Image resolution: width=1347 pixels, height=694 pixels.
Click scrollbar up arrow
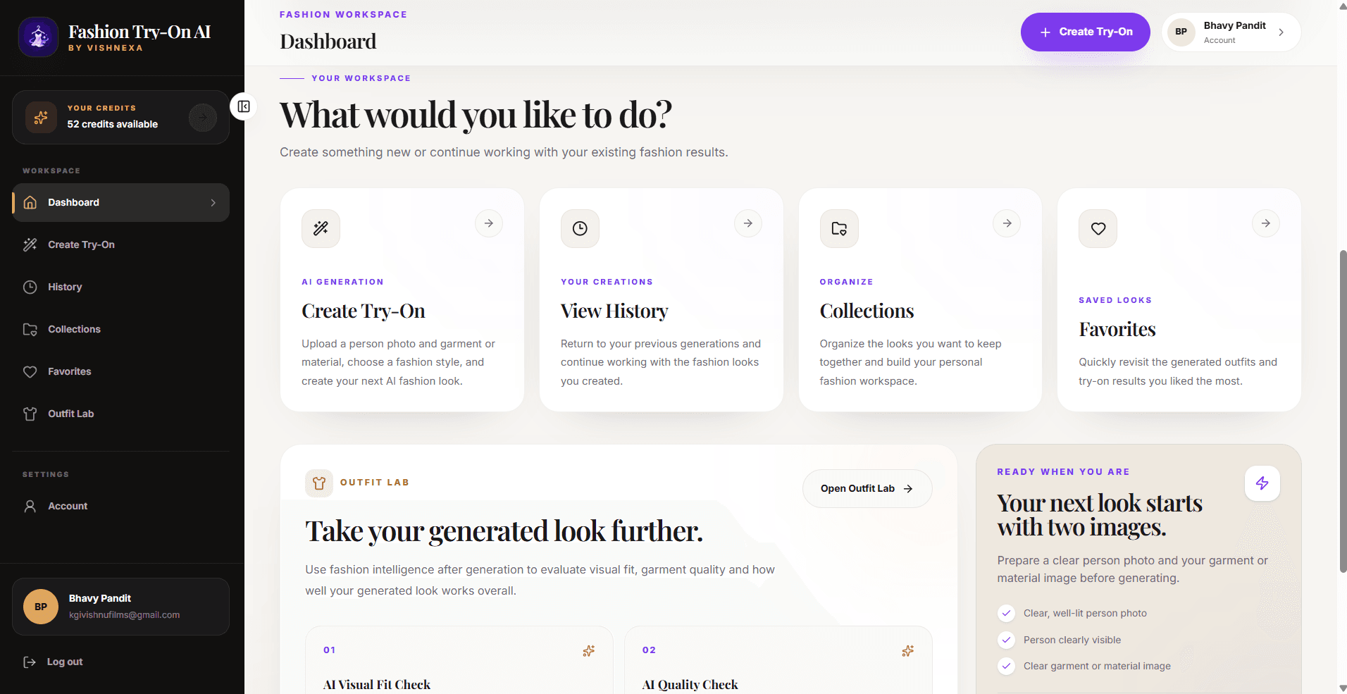pyautogui.click(x=1343, y=6)
